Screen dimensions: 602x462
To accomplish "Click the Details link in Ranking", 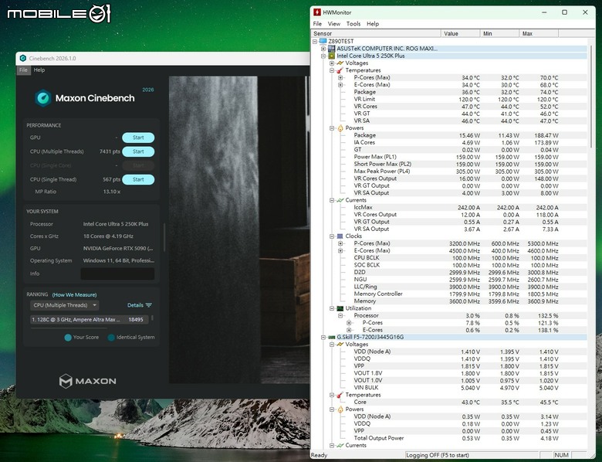I will tap(135, 305).
